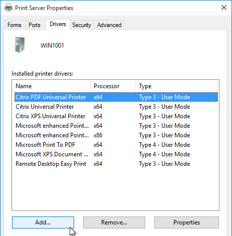The width and height of the screenshot is (232, 236).
Task: Click the Remove... button
Action: [114, 222]
